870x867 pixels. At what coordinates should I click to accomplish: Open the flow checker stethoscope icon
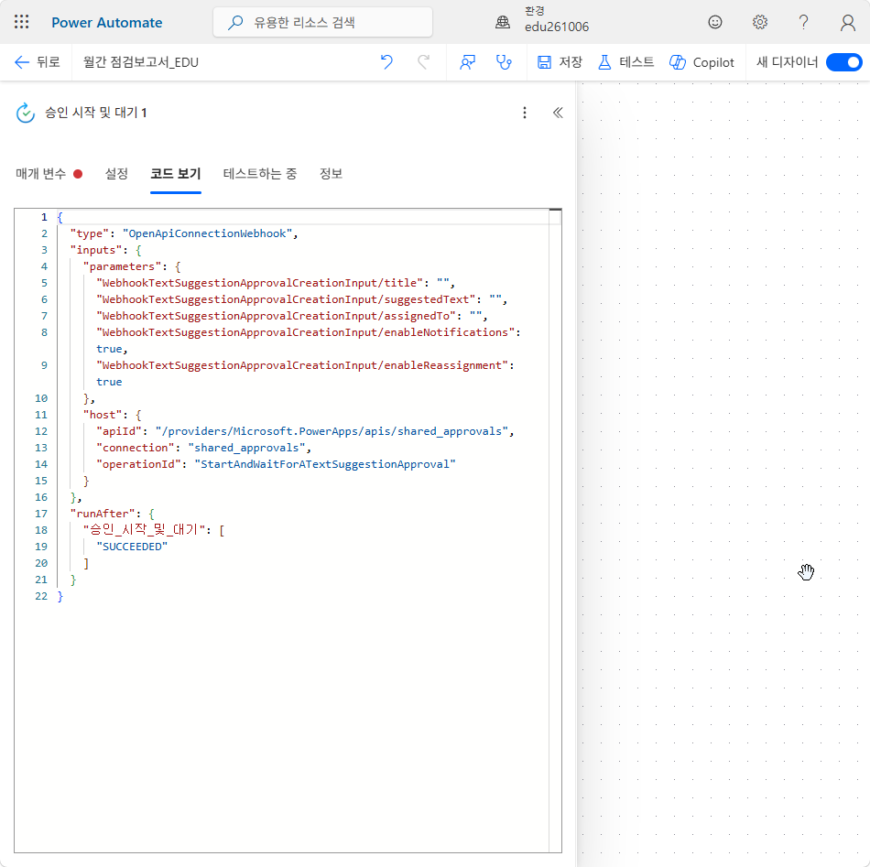[x=504, y=62]
